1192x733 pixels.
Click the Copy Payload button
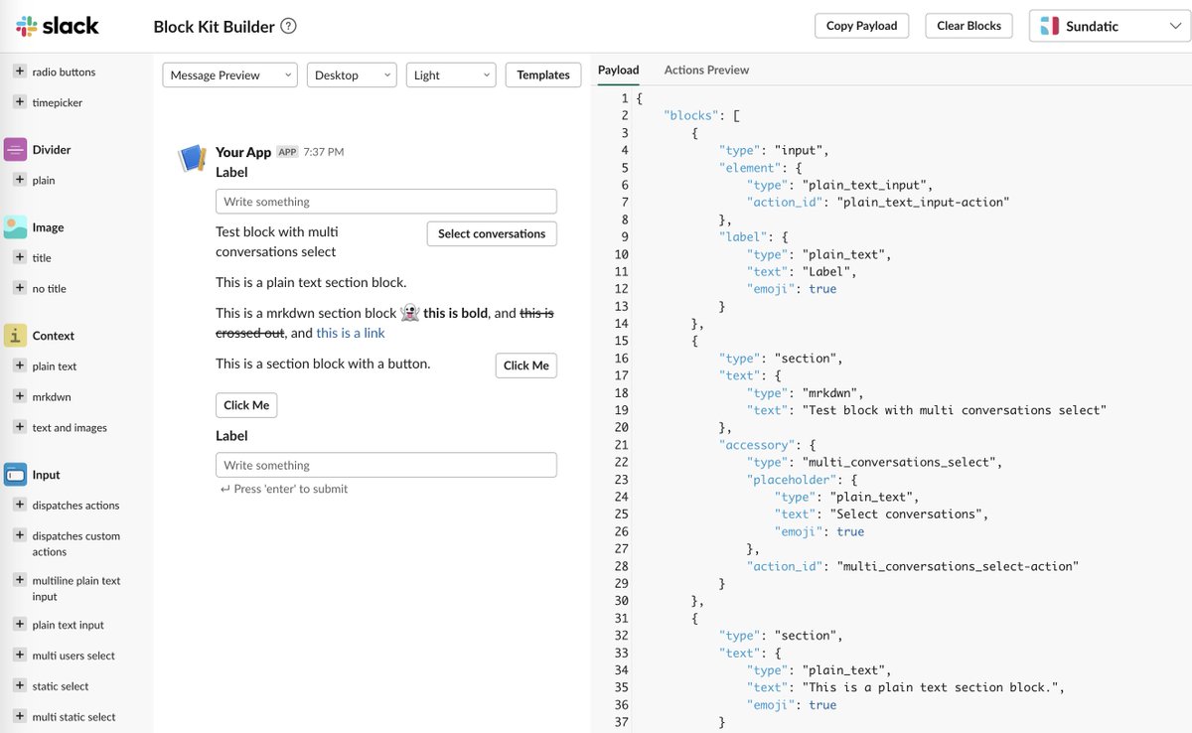(861, 26)
